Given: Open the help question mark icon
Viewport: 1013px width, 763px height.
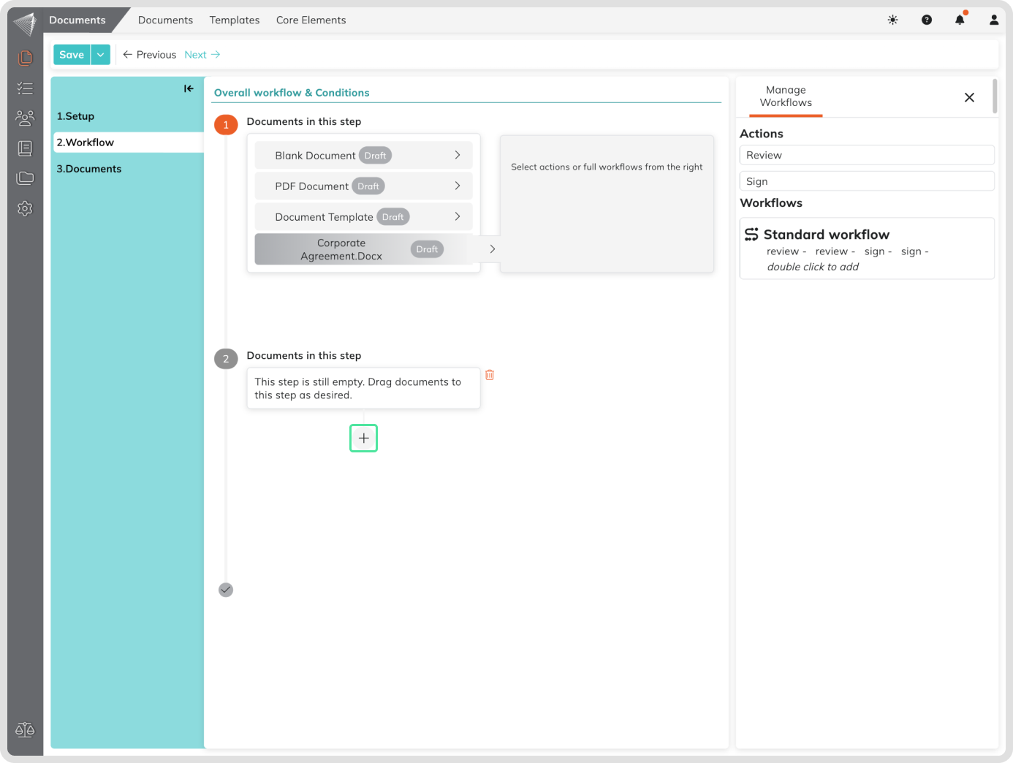Looking at the screenshot, I should click(926, 20).
